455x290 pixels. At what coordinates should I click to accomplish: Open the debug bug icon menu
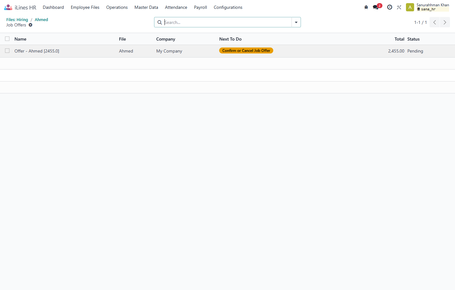(366, 7)
